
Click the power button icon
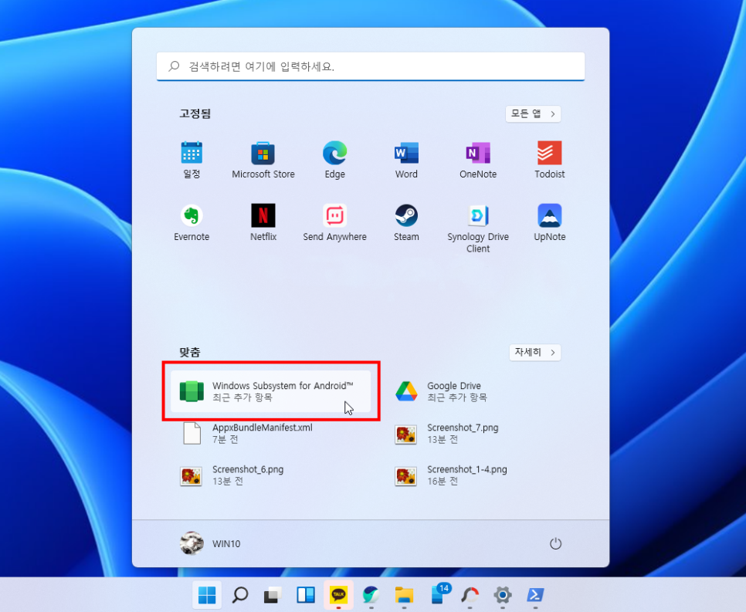[x=555, y=543]
